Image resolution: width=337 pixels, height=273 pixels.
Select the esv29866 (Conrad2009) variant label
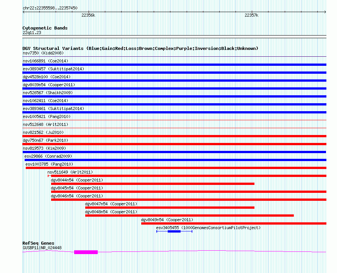click(x=48, y=156)
